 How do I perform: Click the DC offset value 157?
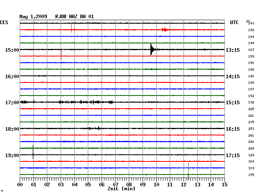coord(251,89)
